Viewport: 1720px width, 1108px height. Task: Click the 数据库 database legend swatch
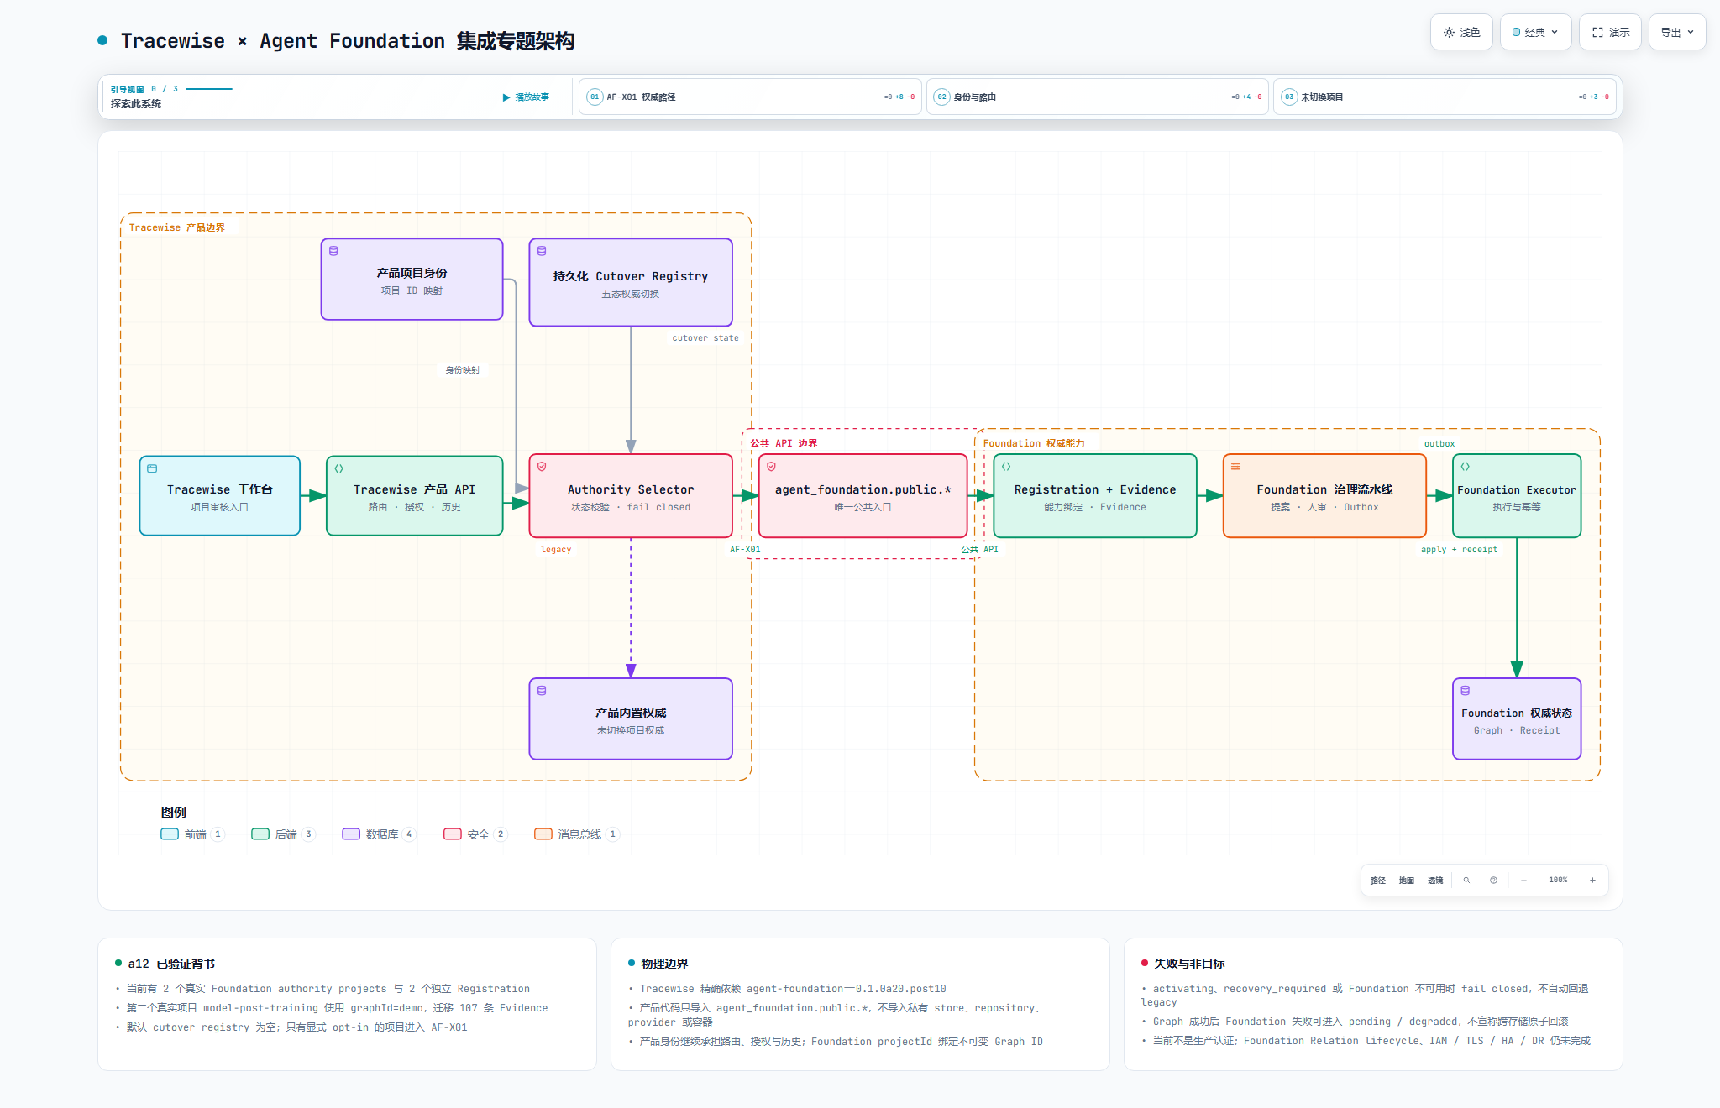pos(351,834)
